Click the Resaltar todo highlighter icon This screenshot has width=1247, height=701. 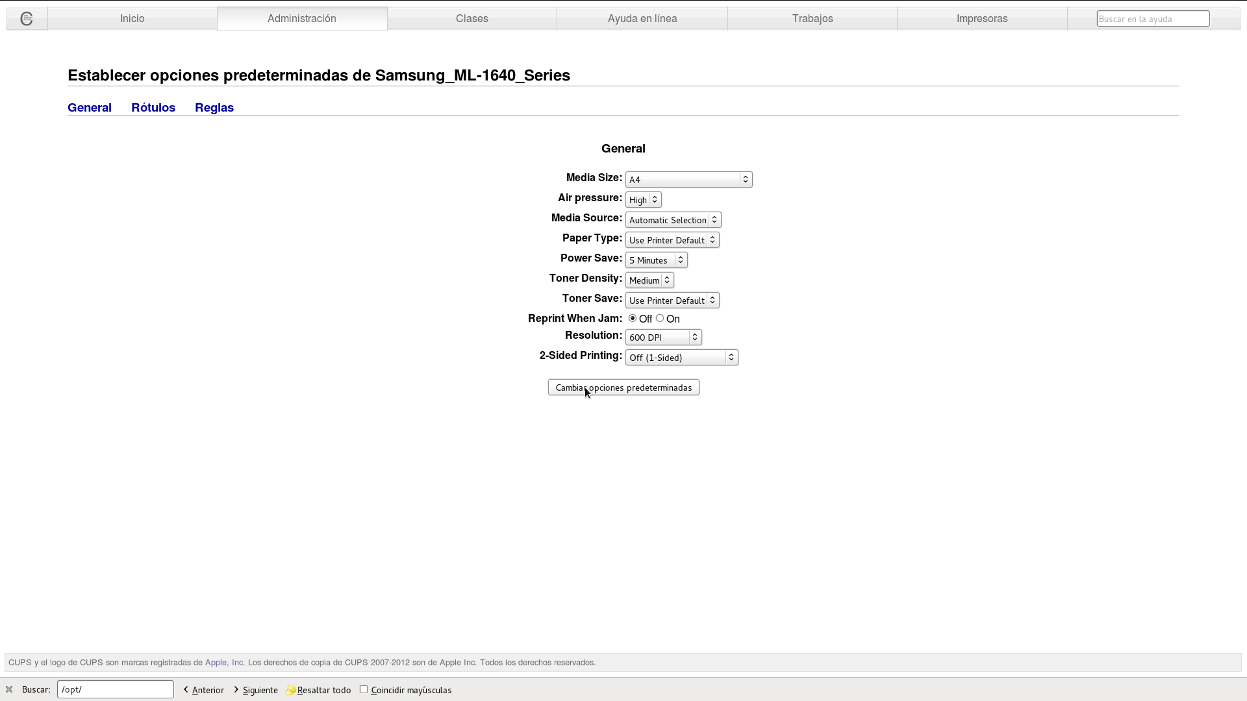point(291,689)
